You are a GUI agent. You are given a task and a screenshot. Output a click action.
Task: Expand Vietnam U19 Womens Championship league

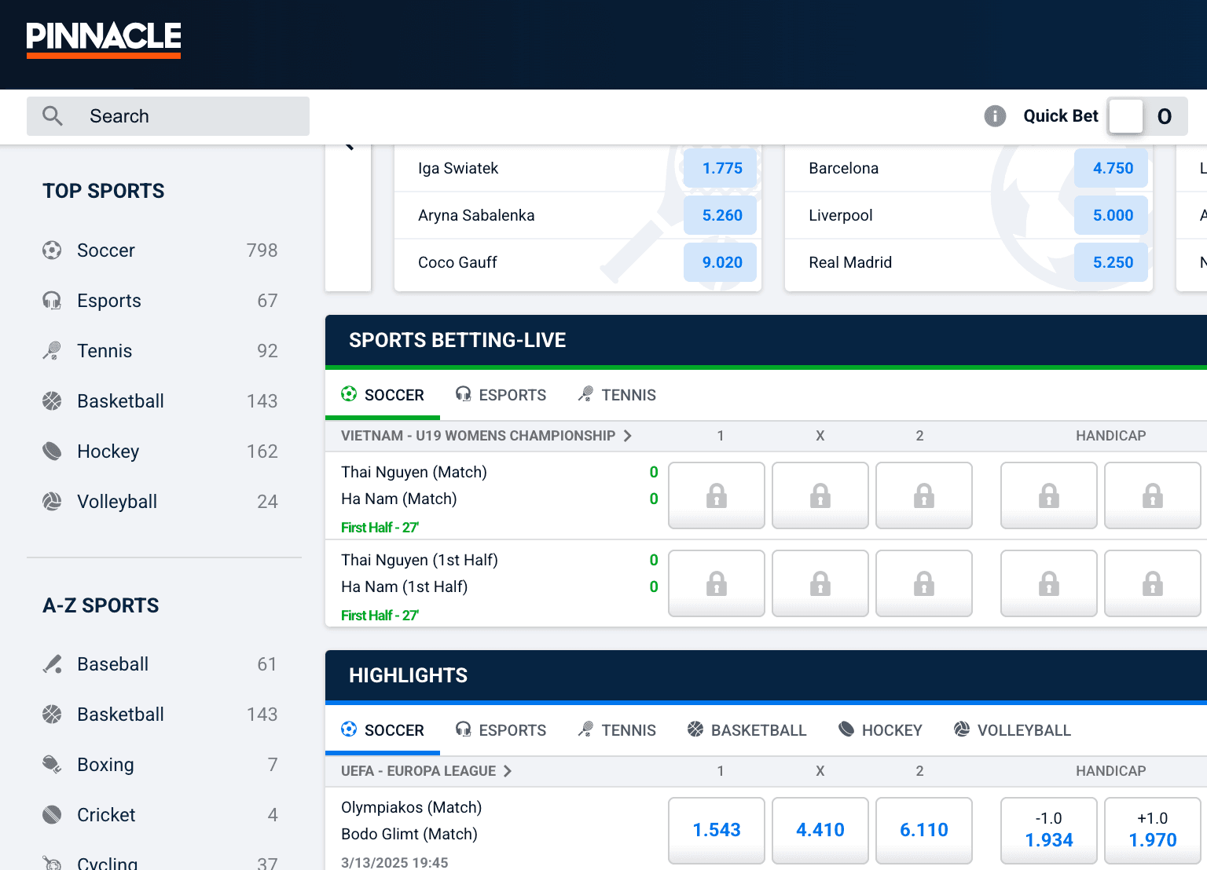627,436
